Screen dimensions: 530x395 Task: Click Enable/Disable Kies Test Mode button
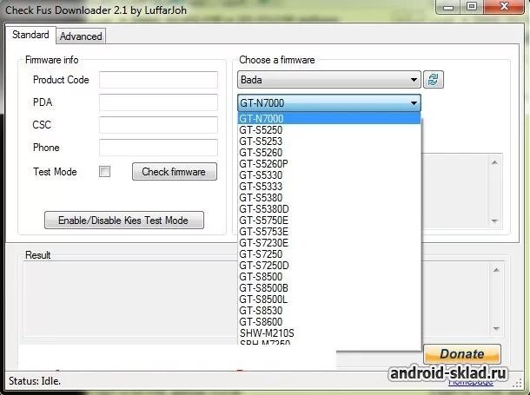[124, 221]
